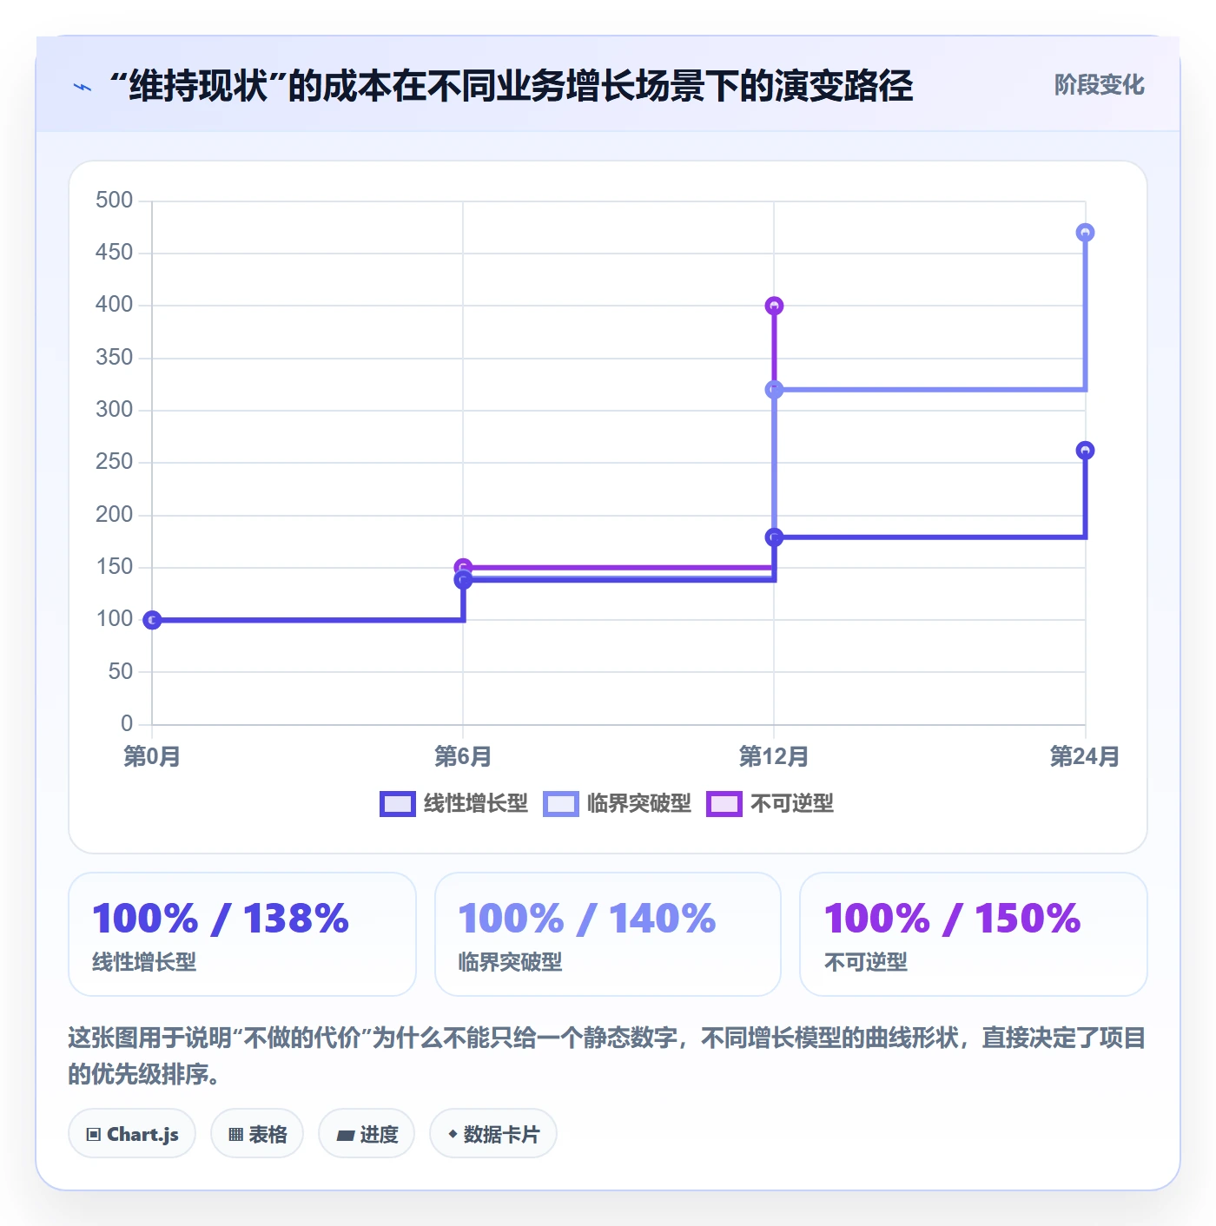This screenshot has height=1226, width=1216.
Task: Click the 不可逆型 point at 第6月
Action: point(463,566)
